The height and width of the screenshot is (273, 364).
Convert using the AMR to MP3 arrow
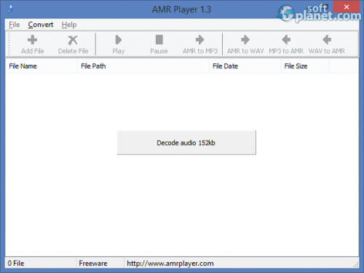tap(200, 40)
